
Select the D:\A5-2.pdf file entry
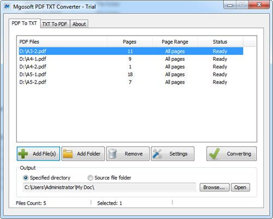pyautogui.click(x=33, y=82)
